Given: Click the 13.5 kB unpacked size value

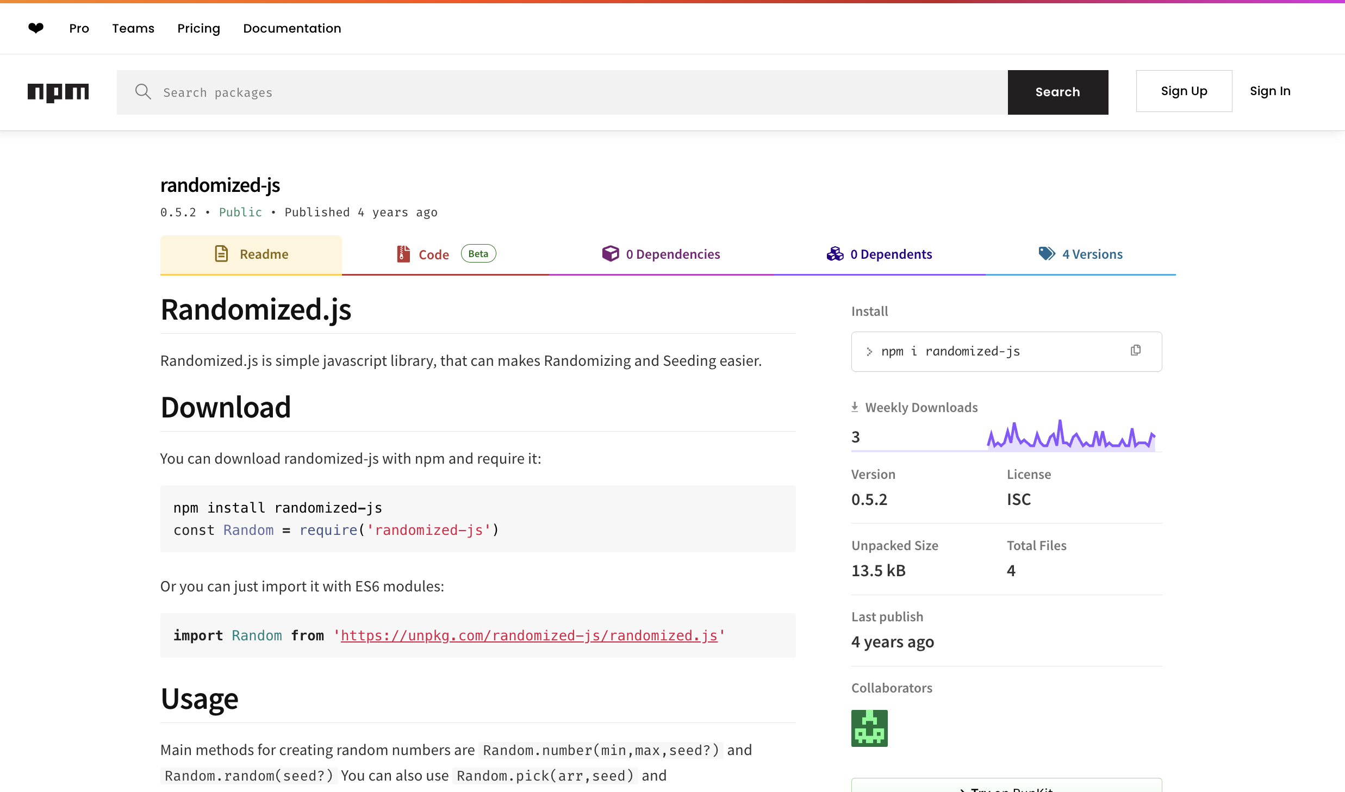Looking at the screenshot, I should (879, 570).
